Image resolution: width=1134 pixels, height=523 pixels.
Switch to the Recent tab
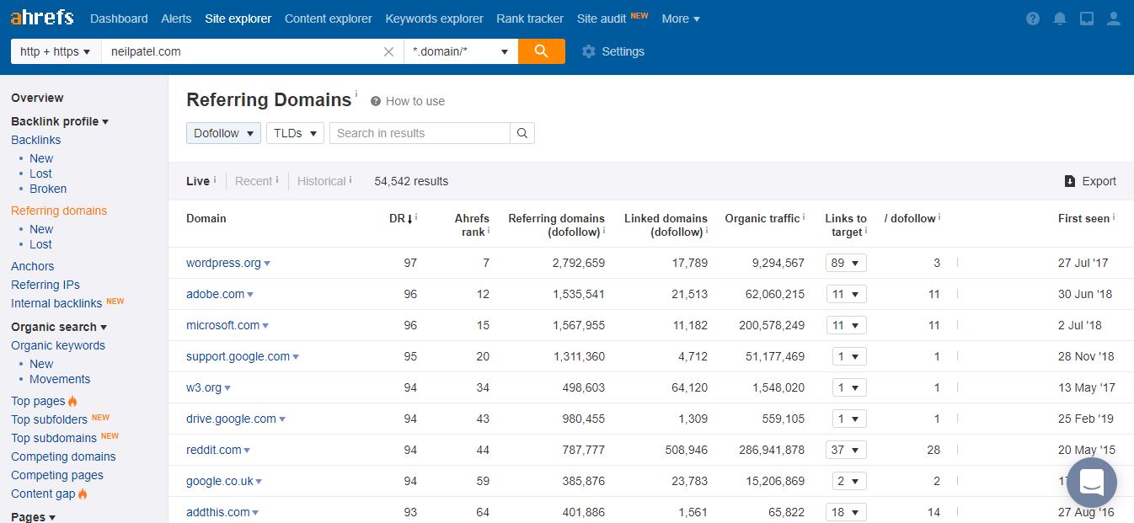tap(254, 181)
